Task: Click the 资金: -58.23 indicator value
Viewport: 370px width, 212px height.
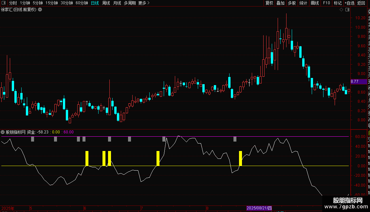Action: [38, 132]
